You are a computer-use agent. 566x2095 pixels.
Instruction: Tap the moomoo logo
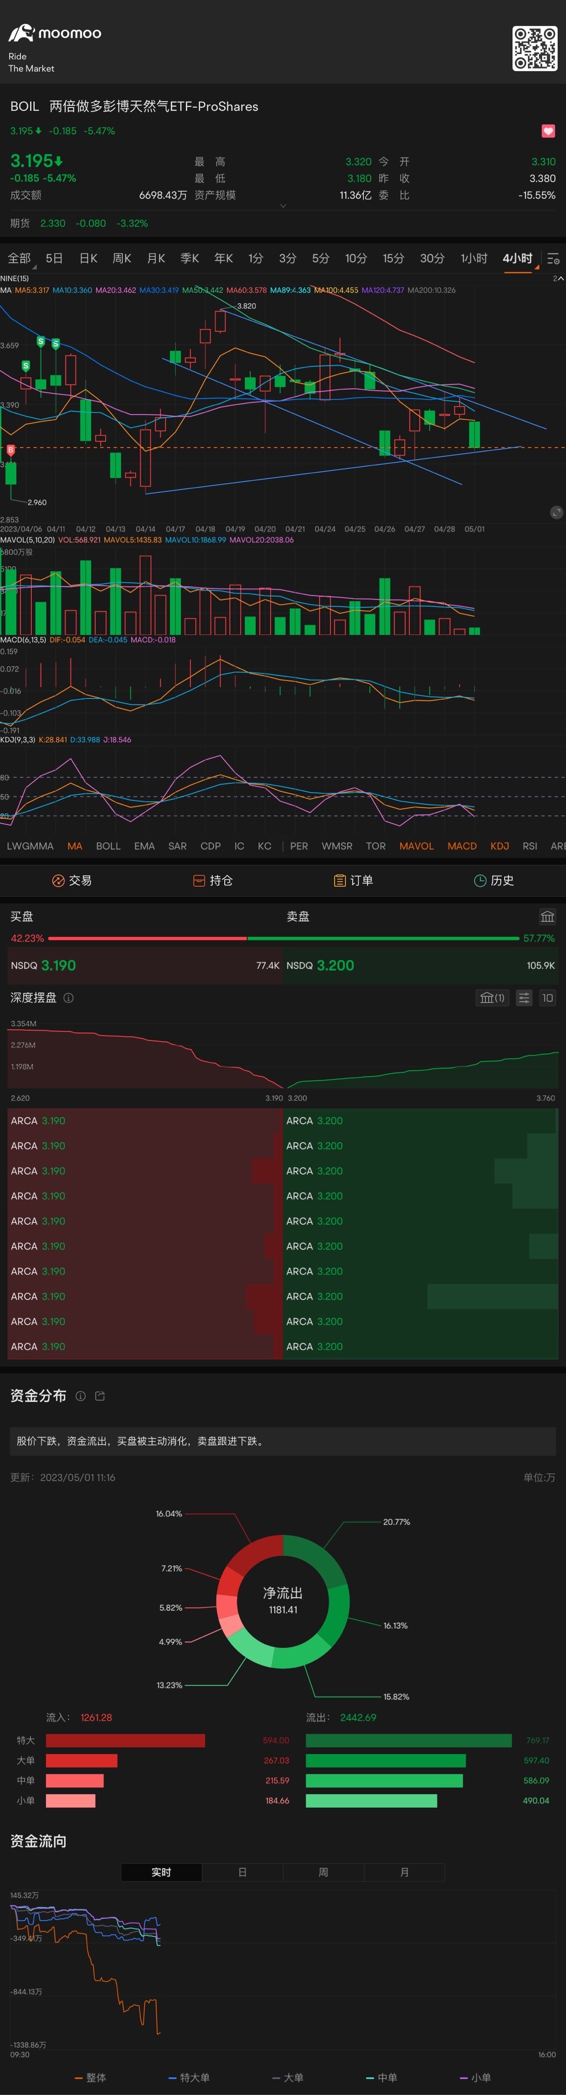(55, 33)
